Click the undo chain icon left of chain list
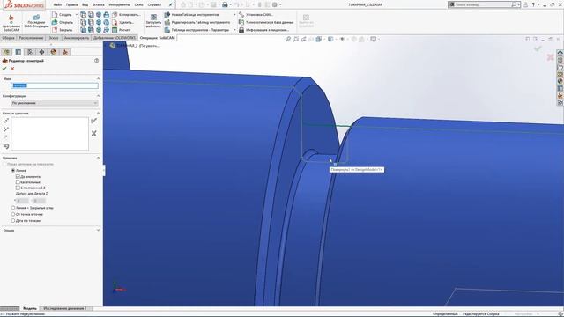The height and width of the screenshot is (317, 564). click(x=6, y=146)
